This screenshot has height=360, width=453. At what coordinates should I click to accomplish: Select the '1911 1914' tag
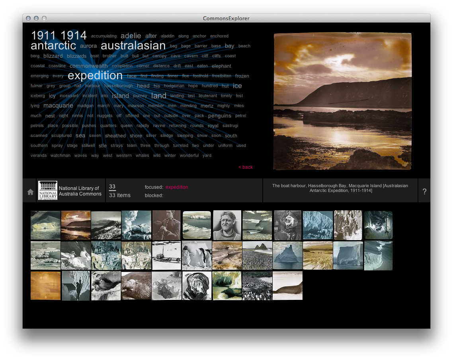point(59,35)
